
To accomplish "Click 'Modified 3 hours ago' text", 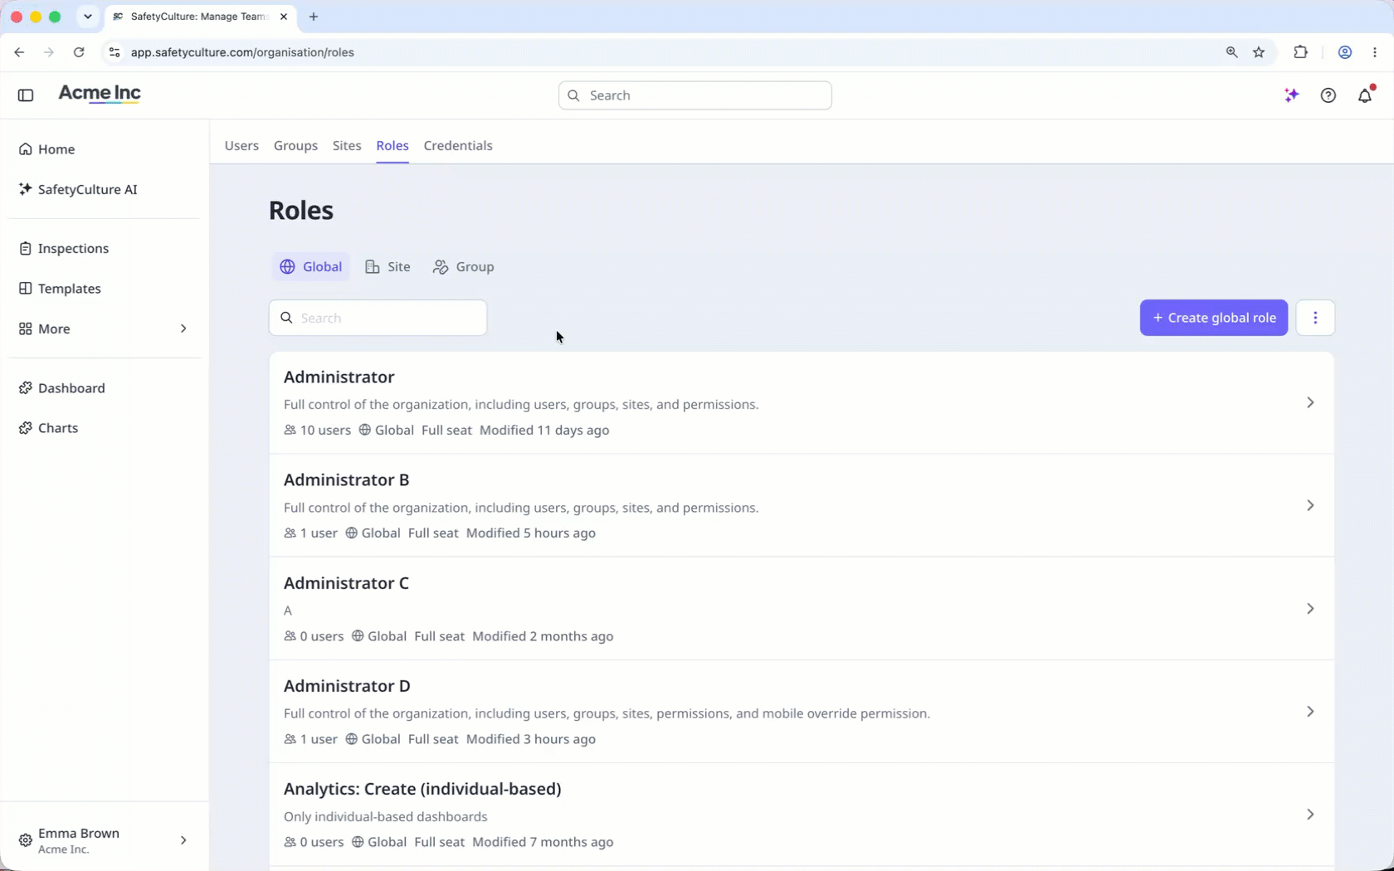I will 531,739.
